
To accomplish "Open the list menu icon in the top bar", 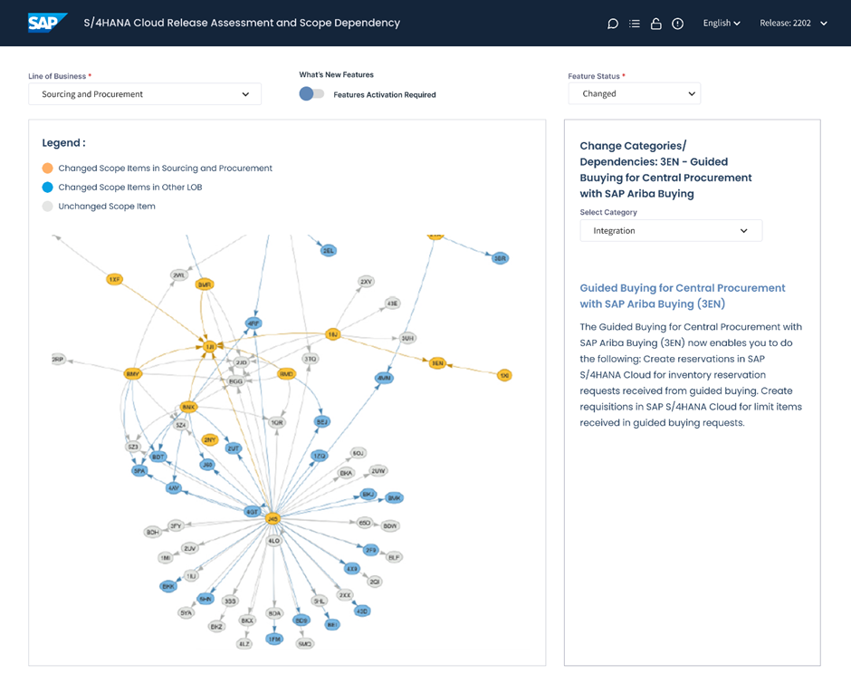I will point(635,23).
